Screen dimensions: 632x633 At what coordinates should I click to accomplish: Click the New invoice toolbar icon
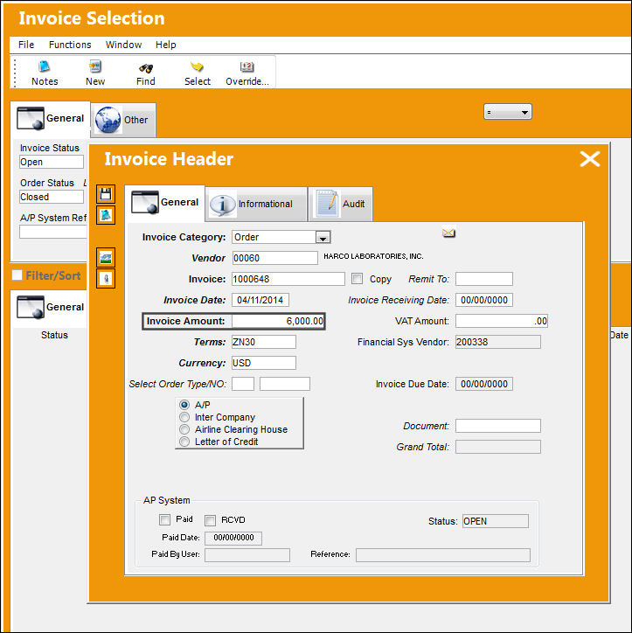point(95,66)
